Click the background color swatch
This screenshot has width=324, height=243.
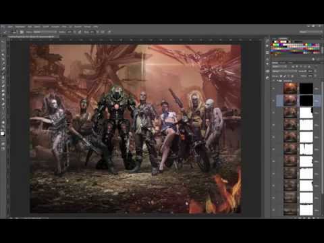pos(4,136)
